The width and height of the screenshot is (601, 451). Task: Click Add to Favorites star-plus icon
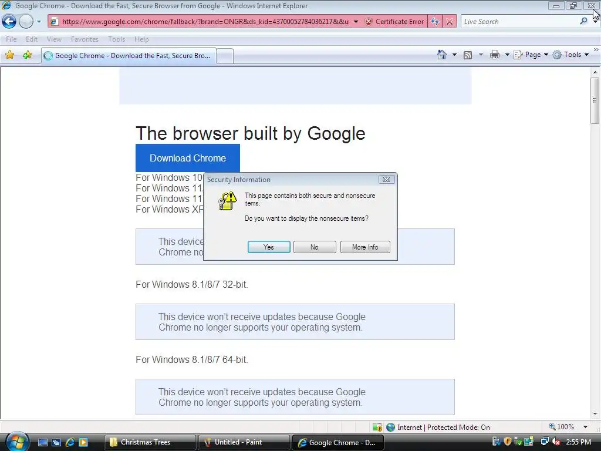point(27,55)
